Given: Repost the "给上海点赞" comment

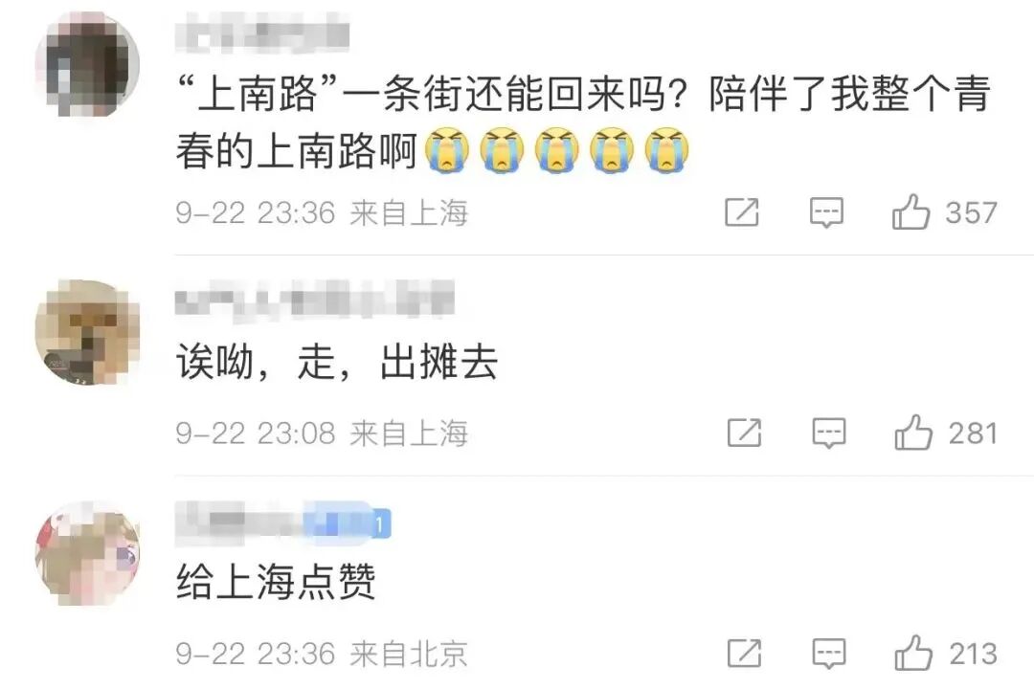Looking at the screenshot, I should coord(745,654).
